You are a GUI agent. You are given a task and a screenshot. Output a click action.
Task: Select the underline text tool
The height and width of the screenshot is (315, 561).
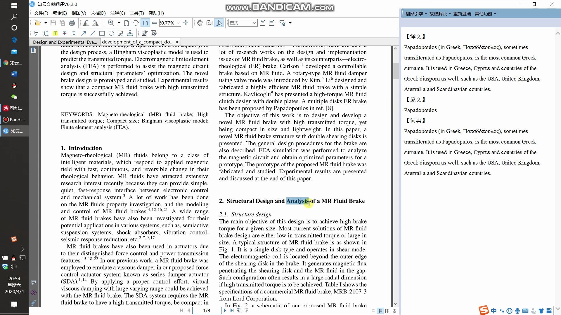[74, 33]
